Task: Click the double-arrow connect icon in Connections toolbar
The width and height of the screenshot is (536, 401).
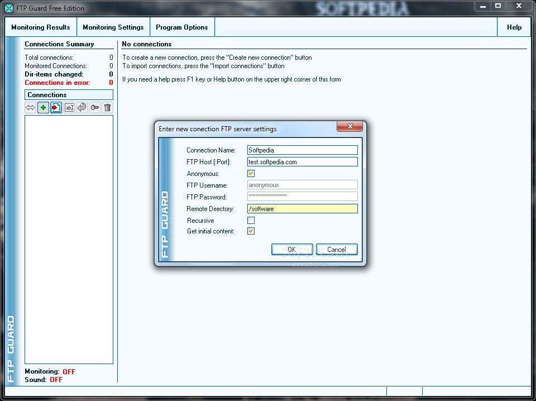Action: 30,108
